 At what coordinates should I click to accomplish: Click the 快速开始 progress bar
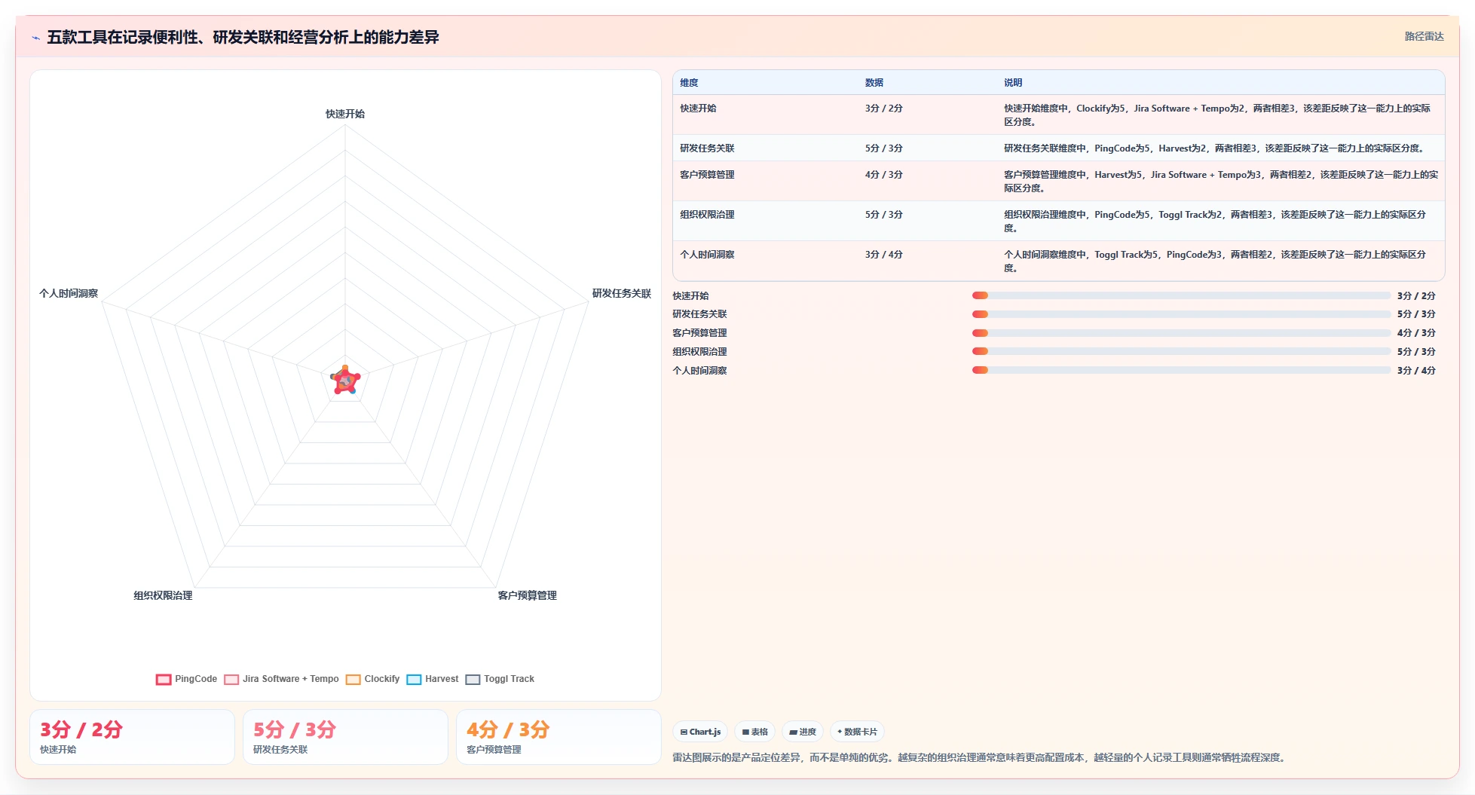pyautogui.click(x=1181, y=295)
